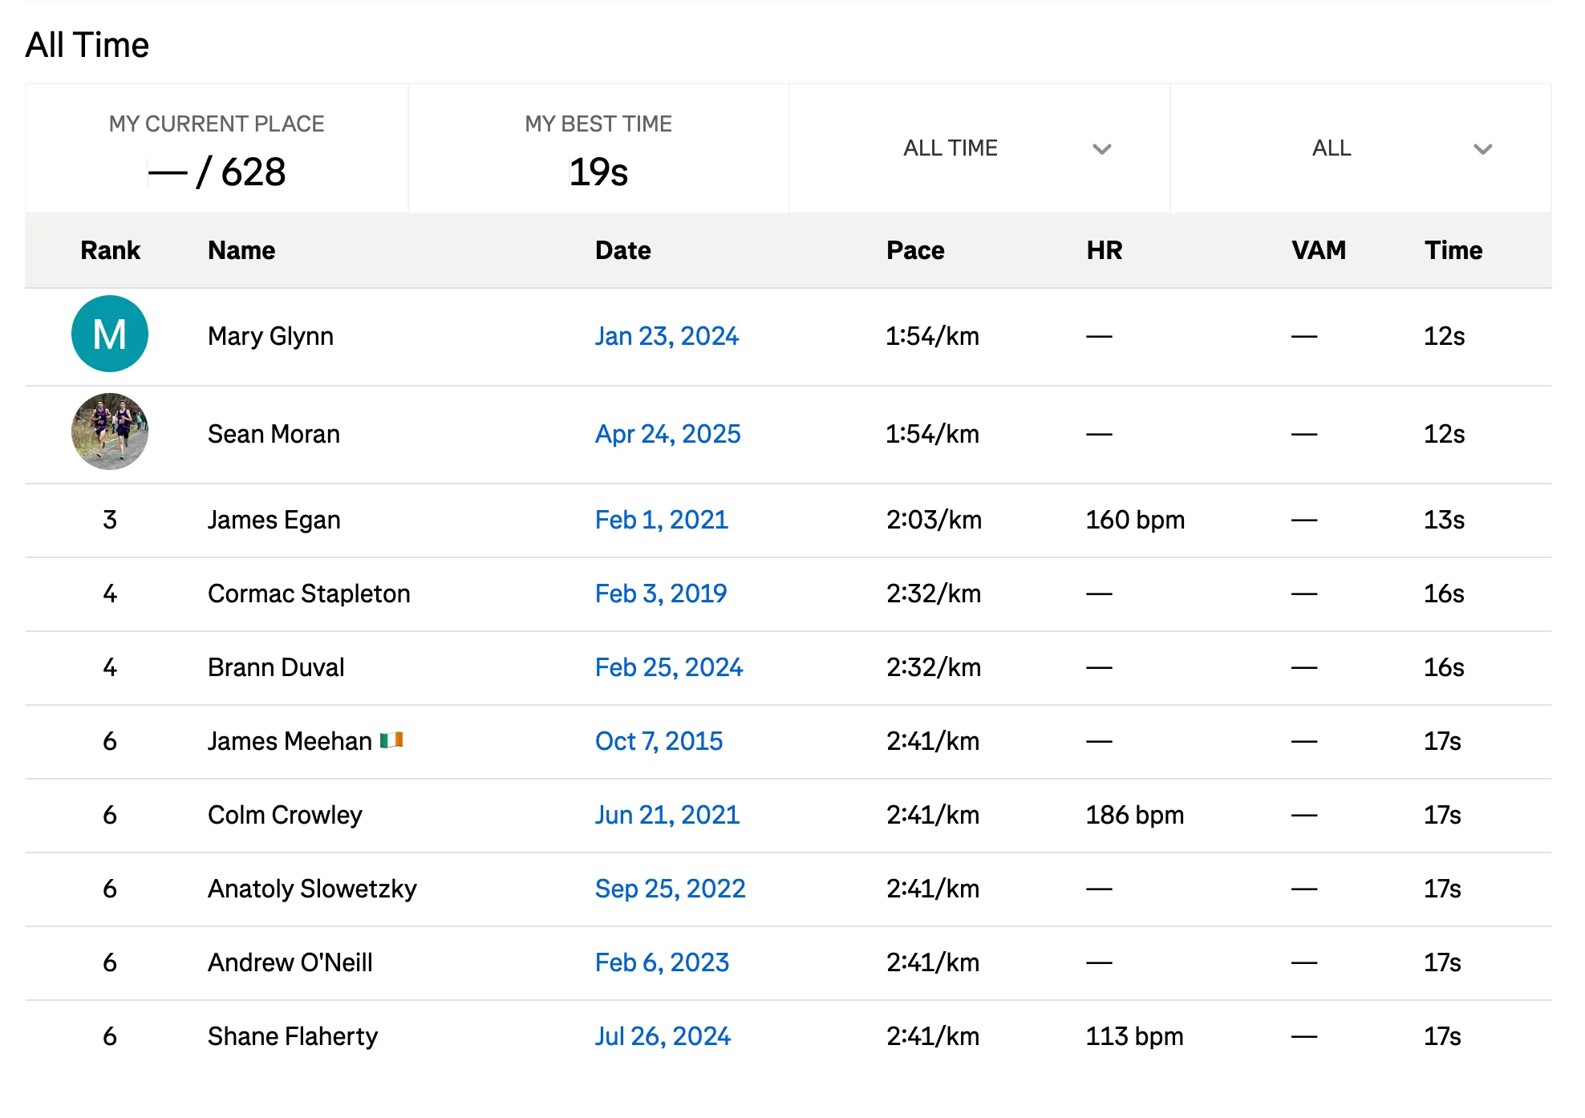Open the Feb 25, 2024 activity link

tap(668, 667)
